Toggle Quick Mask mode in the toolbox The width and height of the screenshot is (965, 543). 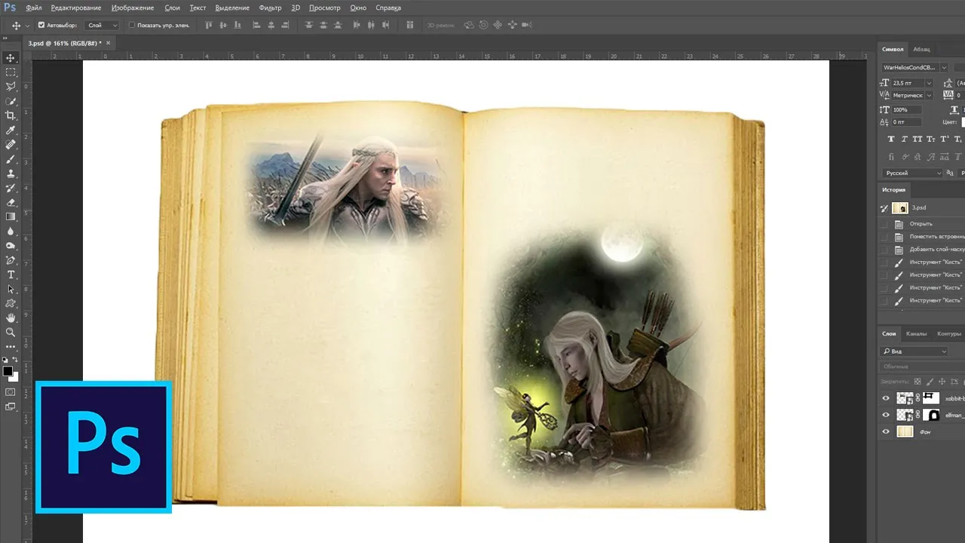pos(11,392)
